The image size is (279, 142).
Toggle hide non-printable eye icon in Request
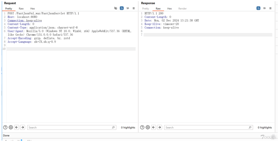pyautogui.click(x=116, y=8)
